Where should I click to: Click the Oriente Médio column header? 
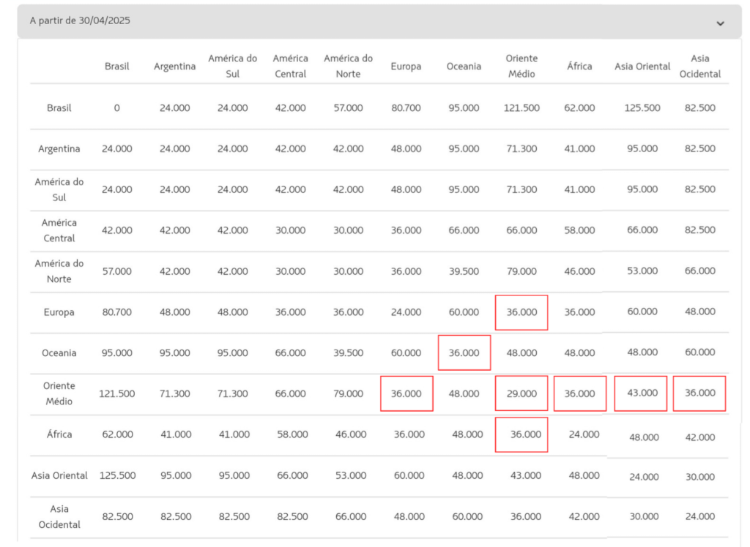click(x=521, y=66)
